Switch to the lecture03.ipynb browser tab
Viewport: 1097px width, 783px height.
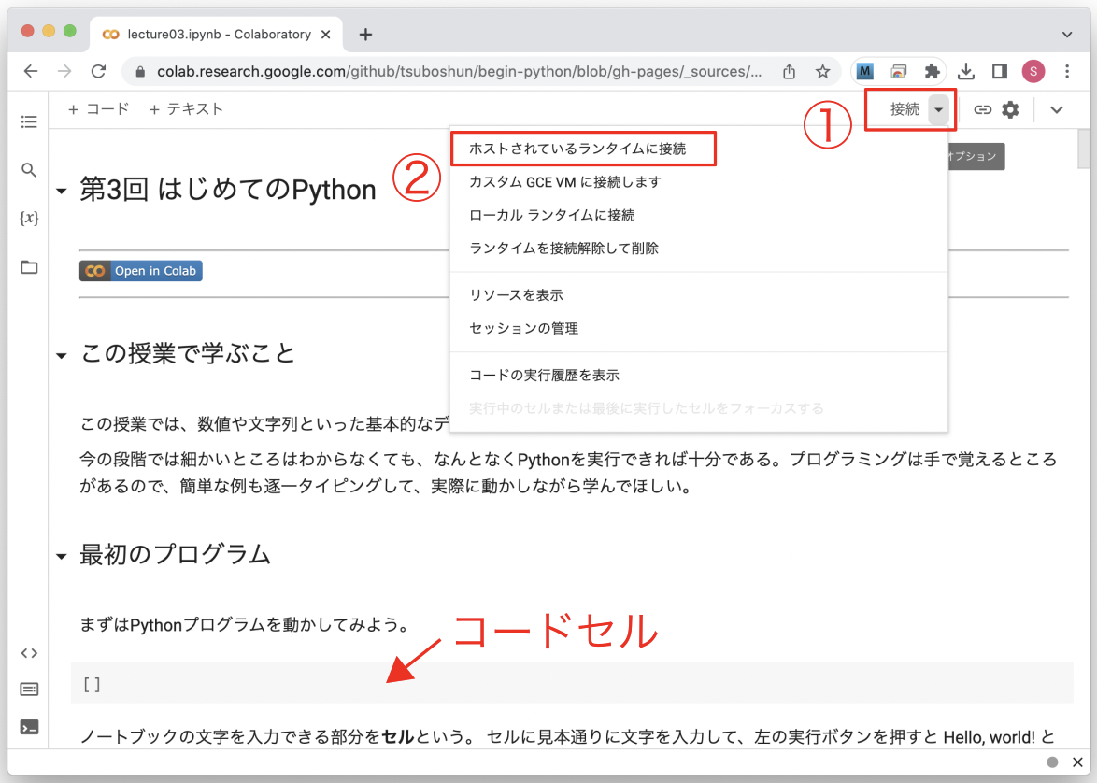pyautogui.click(x=217, y=34)
